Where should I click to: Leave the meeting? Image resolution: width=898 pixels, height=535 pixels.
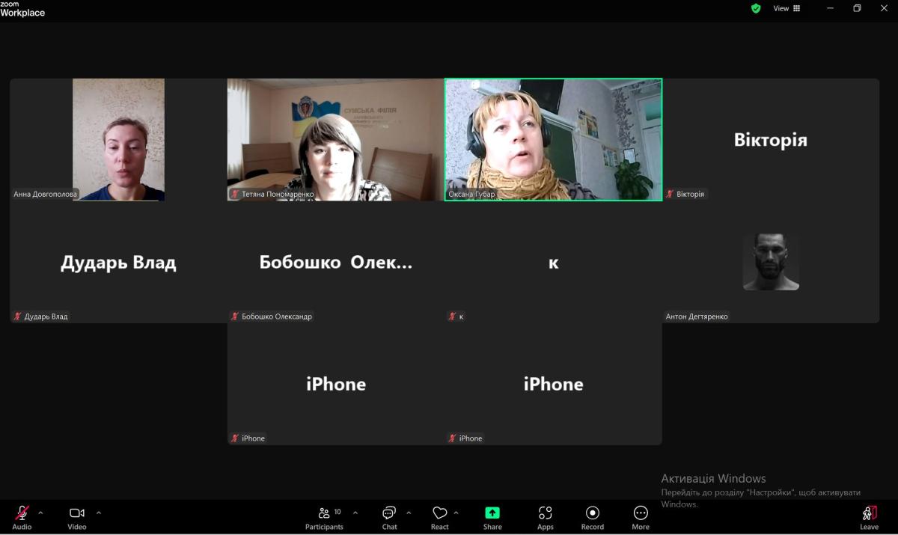click(x=869, y=515)
